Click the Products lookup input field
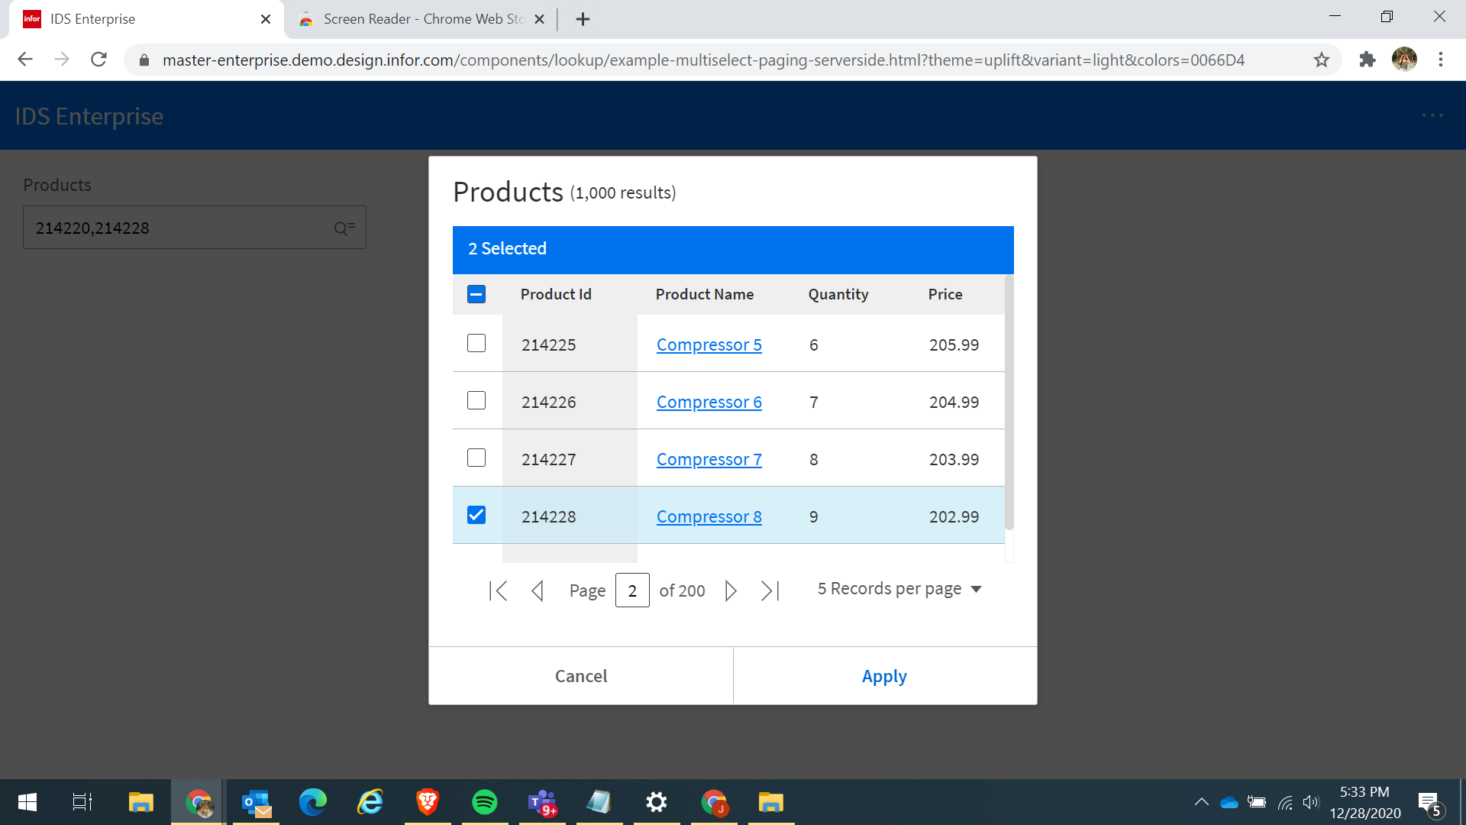Image resolution: width=1466 pixels, height=825 pixels. tap(194, 228)
